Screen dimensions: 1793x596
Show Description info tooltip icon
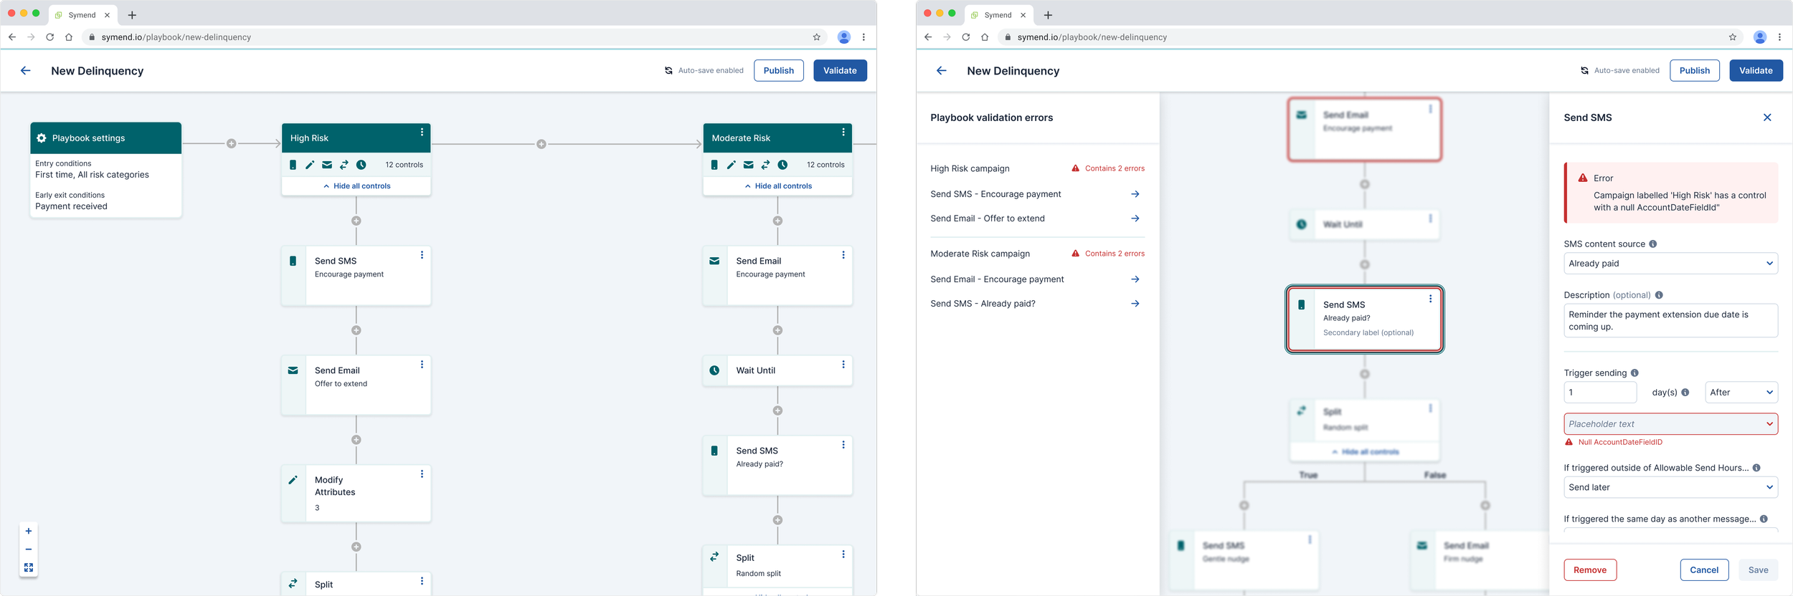(1659, 295)
